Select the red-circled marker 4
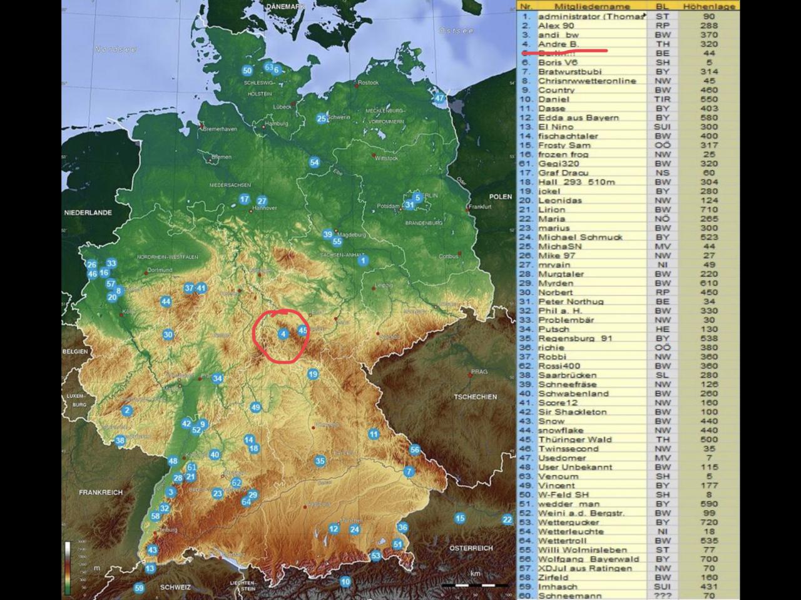The width and height of the screenshot is (801, 600). [x=283, y=334]
